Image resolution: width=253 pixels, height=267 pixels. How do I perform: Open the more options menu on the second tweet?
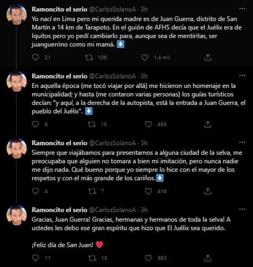[x=242, y=76]
